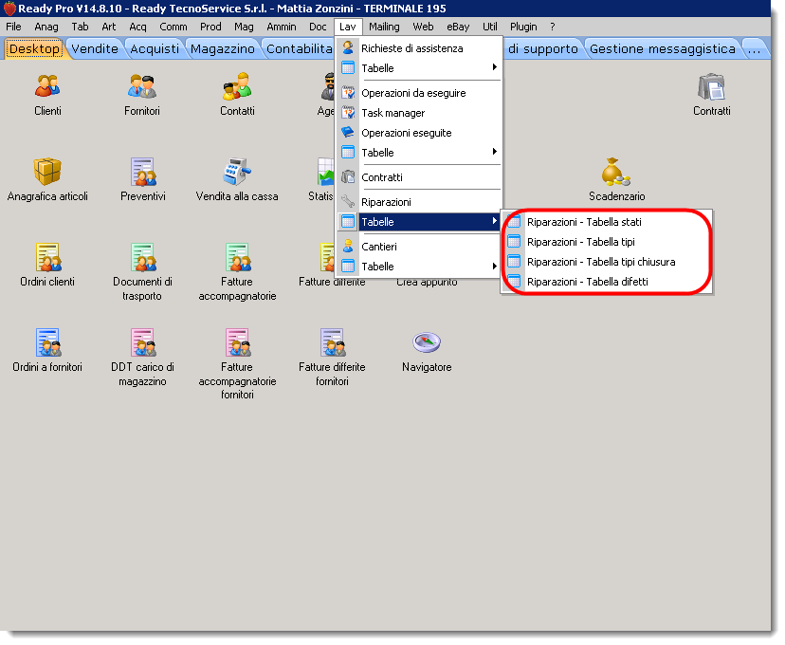Open the Web menu
Viewport: 785px width, 645px height.
[423, 27]
